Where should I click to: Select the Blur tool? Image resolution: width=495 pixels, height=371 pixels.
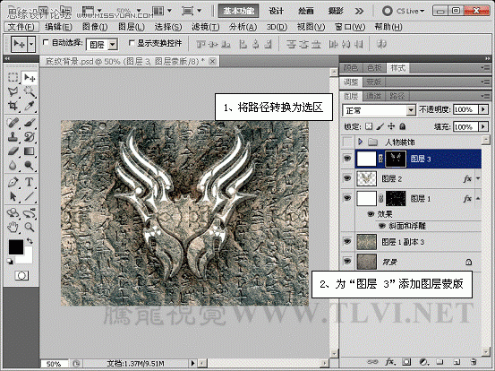[x=13, y=165]
